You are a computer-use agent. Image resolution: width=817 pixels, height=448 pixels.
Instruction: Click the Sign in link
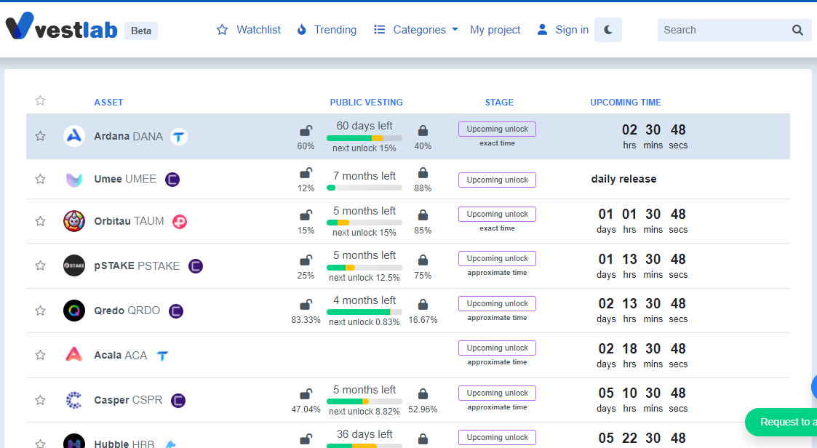pos(562,30)
